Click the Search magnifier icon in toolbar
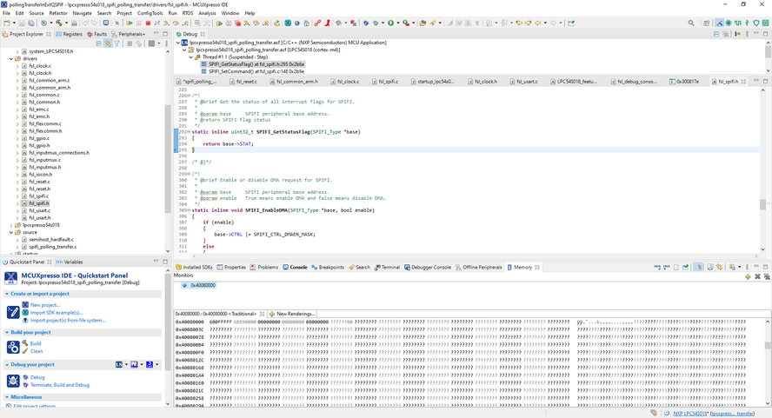 click(x=691, y=23)
